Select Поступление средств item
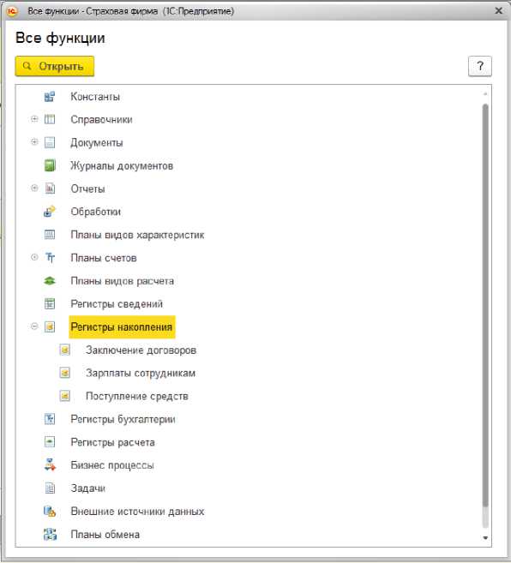This screenshot has width=511, height=563. tap(137, 396)
